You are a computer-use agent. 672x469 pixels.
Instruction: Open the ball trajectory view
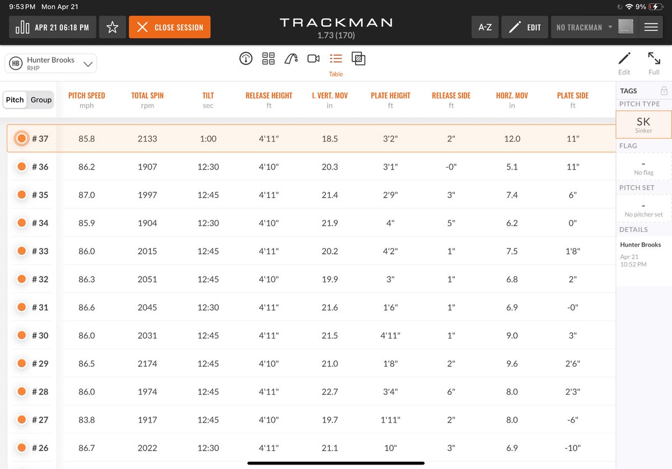tap(291, 58)
